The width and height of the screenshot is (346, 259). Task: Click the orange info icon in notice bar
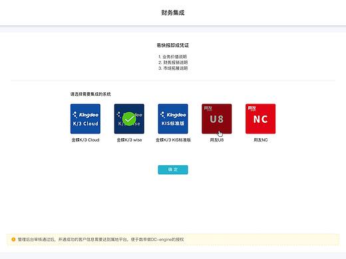13,239
